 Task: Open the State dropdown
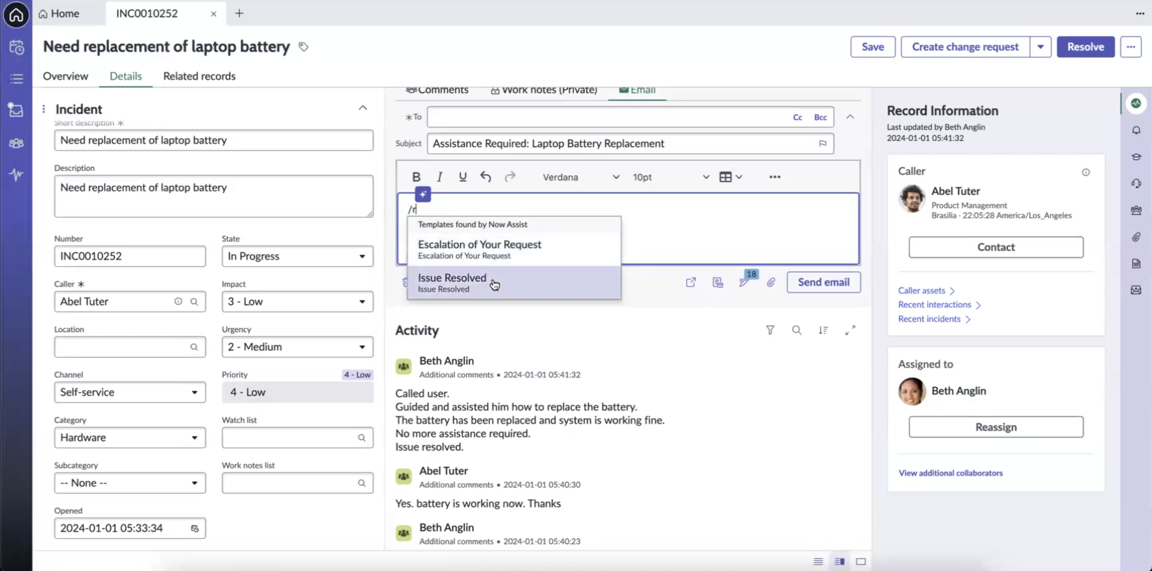point(297,256)
